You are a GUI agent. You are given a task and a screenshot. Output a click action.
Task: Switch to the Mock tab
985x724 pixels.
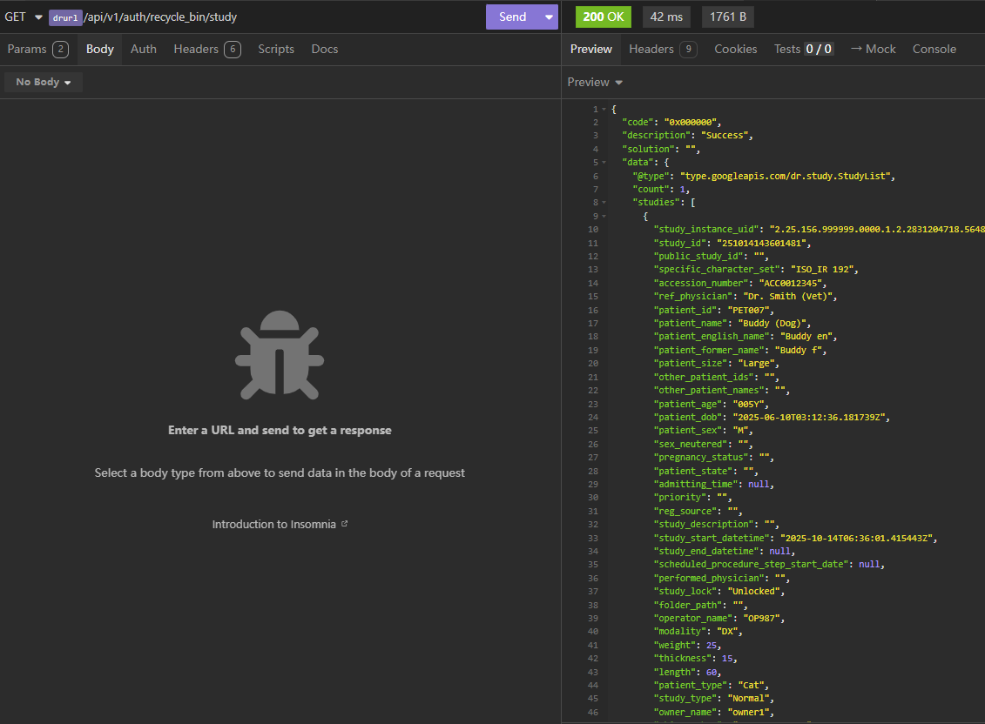(x=873, y=49)
